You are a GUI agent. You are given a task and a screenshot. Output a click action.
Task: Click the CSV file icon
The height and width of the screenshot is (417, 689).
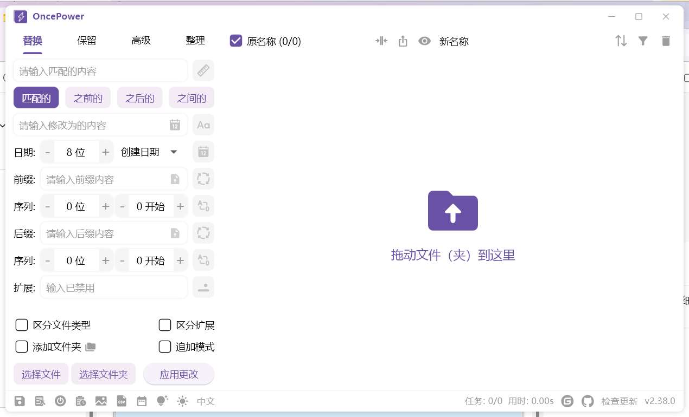coord(122,401)
